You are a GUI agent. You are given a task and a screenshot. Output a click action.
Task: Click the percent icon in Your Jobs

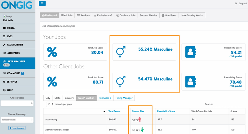[x=52, y=52]
